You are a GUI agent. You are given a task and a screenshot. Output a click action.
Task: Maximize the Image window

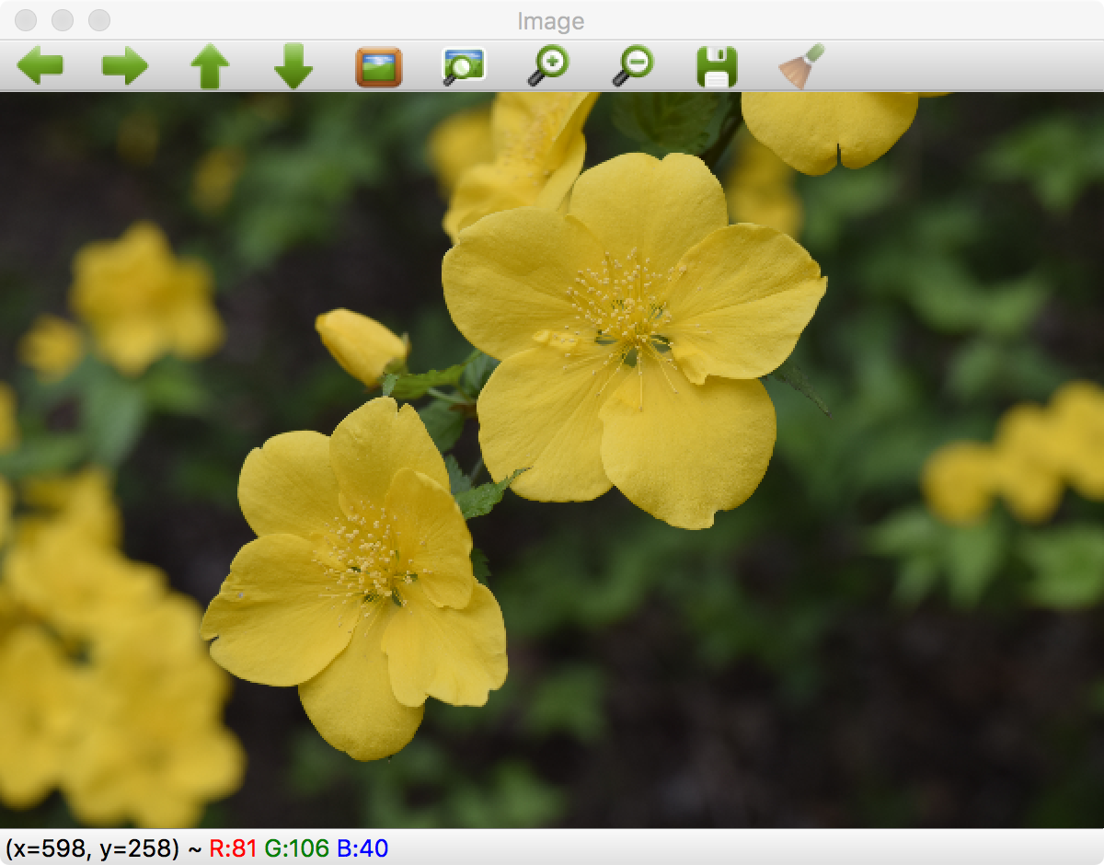click(98, 20)
